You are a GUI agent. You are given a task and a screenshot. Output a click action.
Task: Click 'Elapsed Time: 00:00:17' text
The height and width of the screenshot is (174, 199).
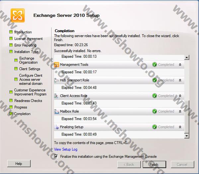tap(79, 72)
